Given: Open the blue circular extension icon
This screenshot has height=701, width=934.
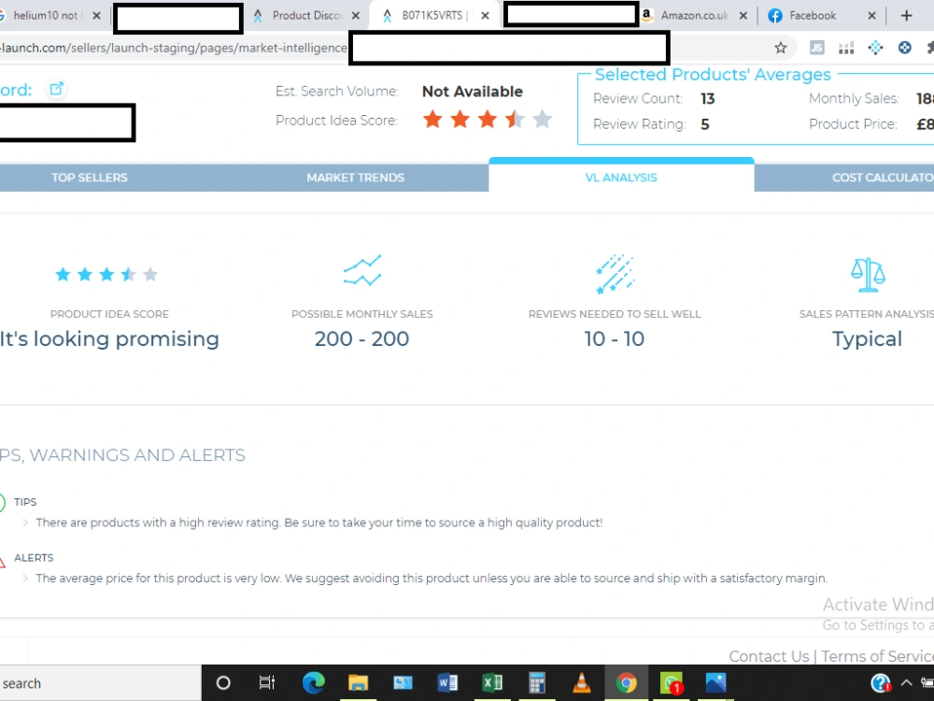Looking at the screenshot, I should coord(904,48).
